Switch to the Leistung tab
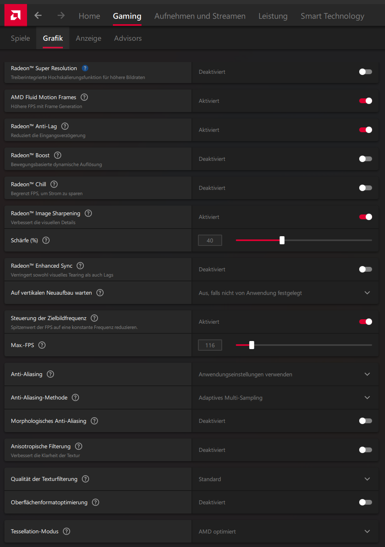Viewport: 385px width, 547px height. pos(273,16)
